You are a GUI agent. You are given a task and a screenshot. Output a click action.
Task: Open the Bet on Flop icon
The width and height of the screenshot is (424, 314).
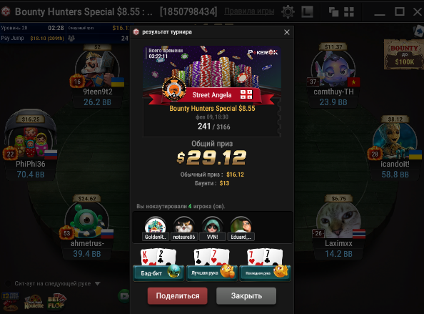57,302
